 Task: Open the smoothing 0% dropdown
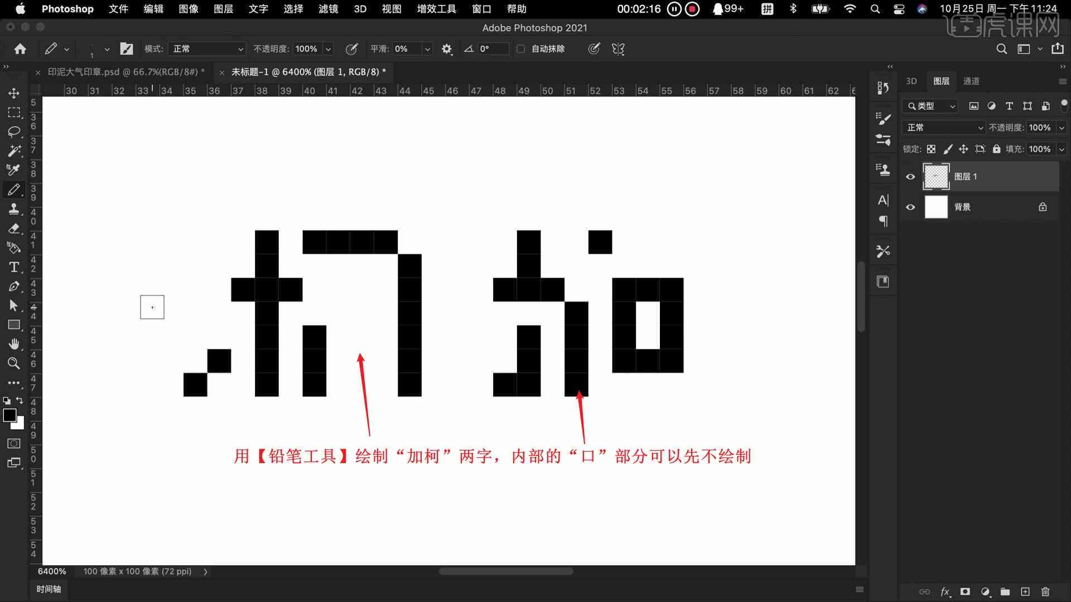(x=427, y=49)
